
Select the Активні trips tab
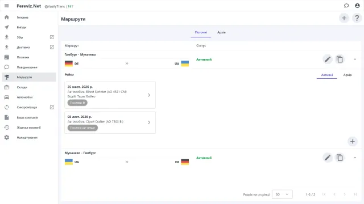(327, 75)
